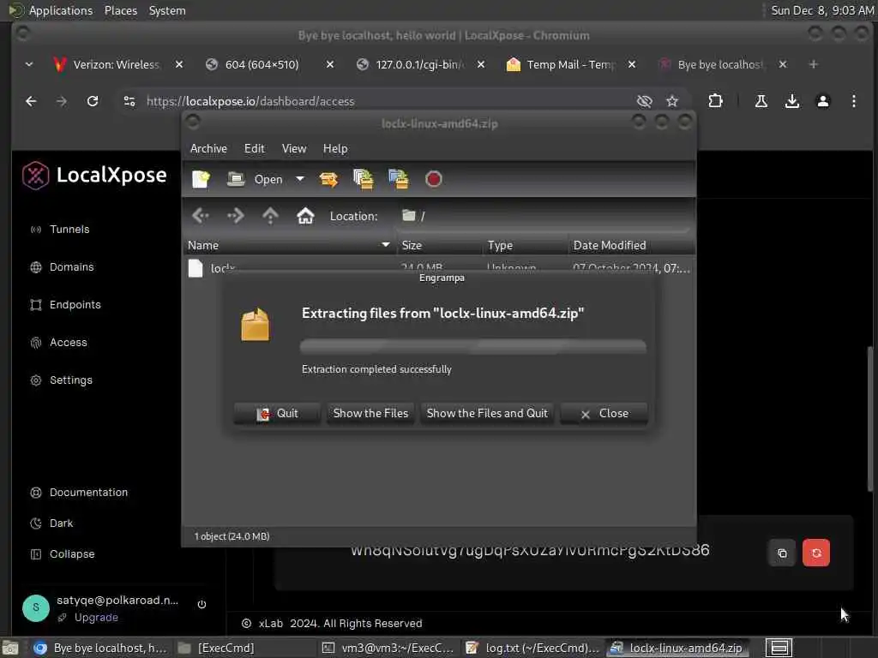This screenshot has width=878, height=658.
Task: Click the Upgrade link
Action: [x=96, y=617]
